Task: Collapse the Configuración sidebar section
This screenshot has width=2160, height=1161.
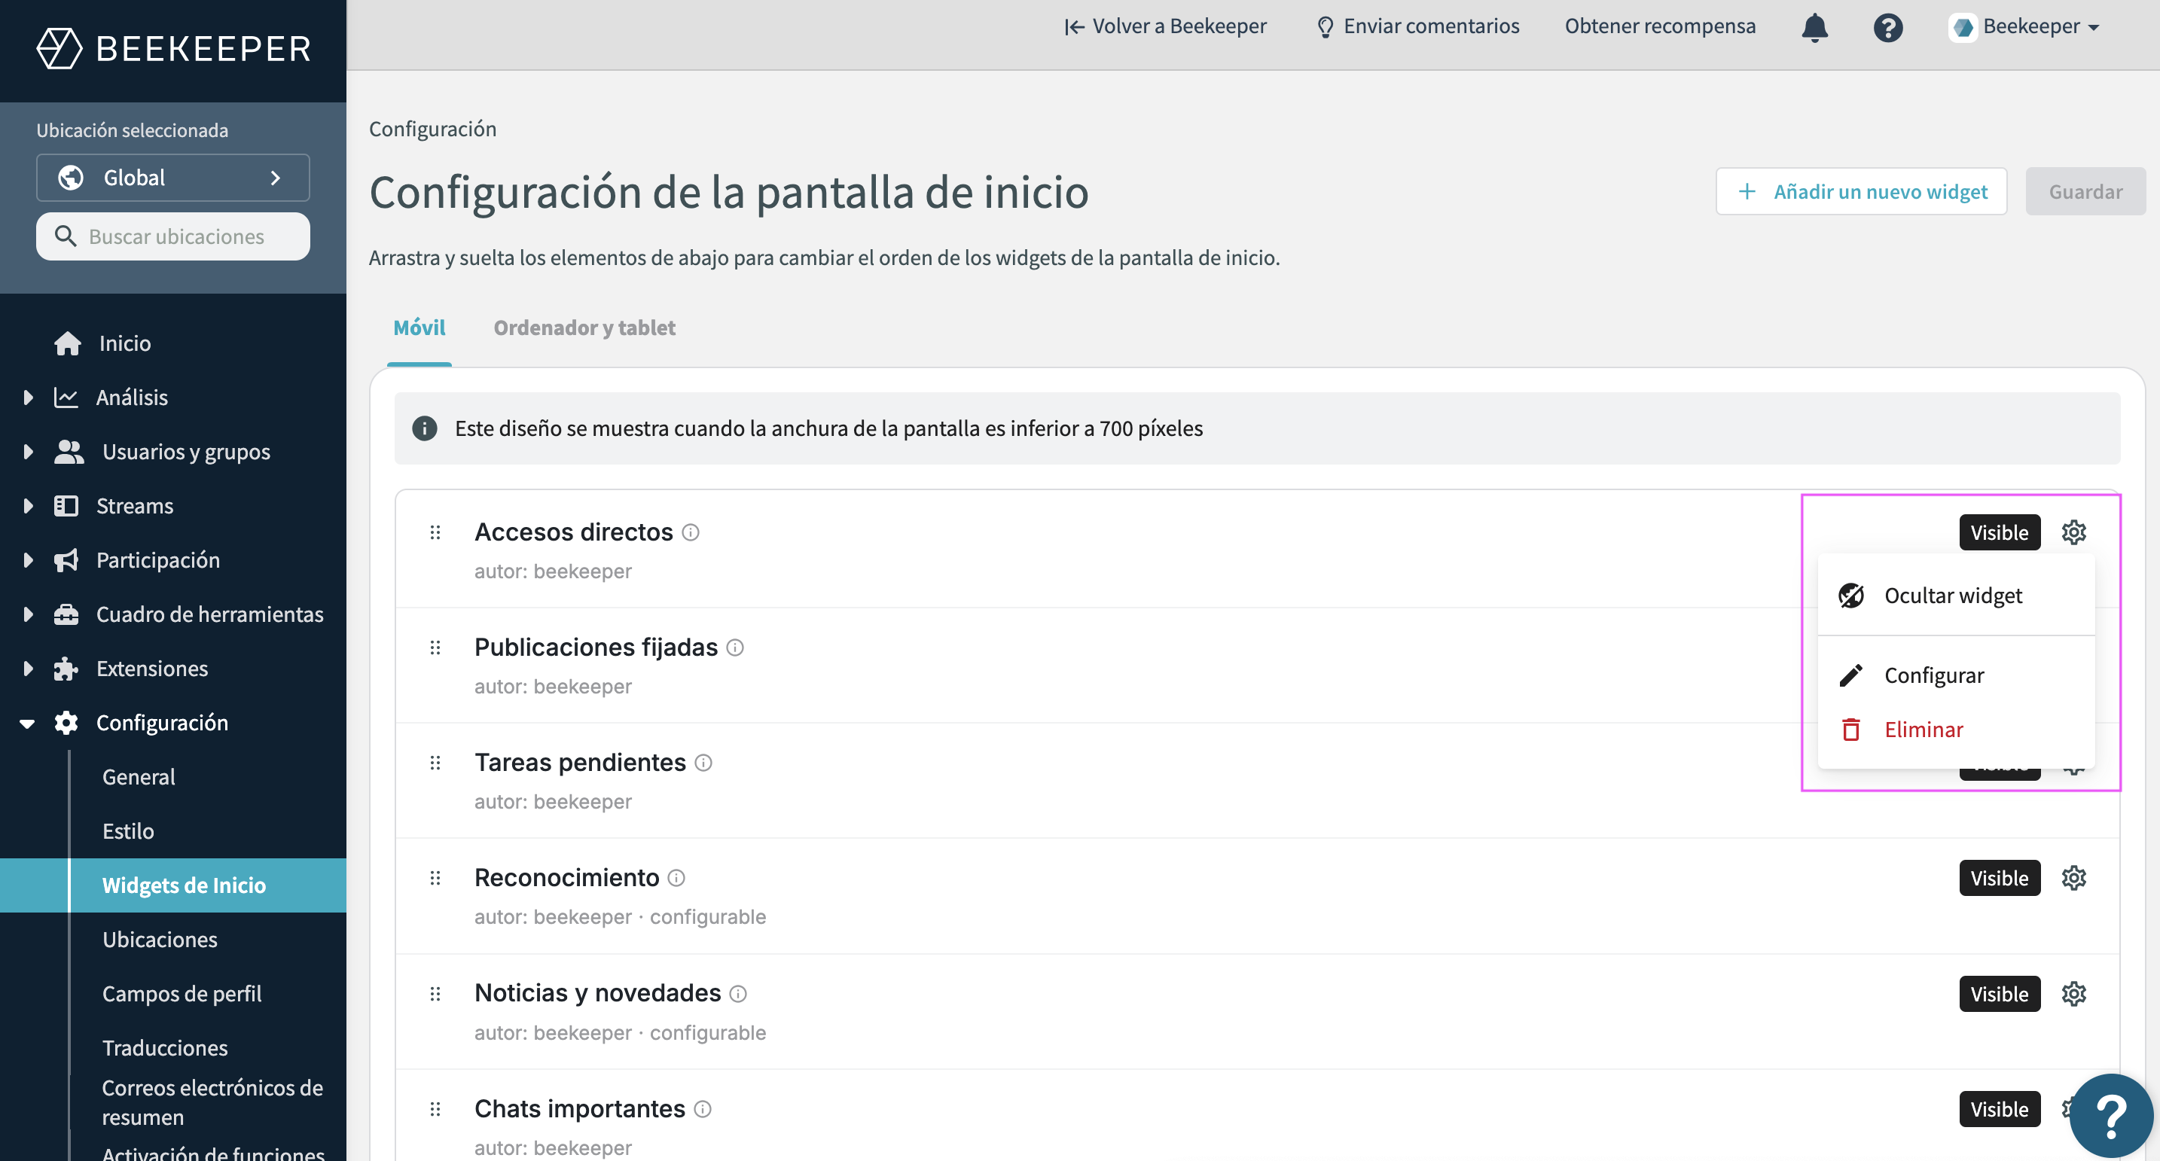Action: click(x=28, y=723)
